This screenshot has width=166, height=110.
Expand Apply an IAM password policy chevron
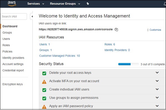(x=157, y=106)
